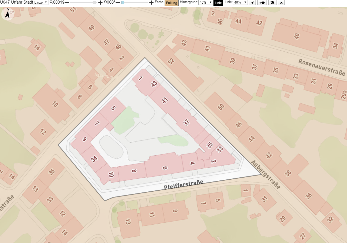This screenshot has height=243, width=347.
Task: Click the north compass arrow icon
Action: [7, 14]
